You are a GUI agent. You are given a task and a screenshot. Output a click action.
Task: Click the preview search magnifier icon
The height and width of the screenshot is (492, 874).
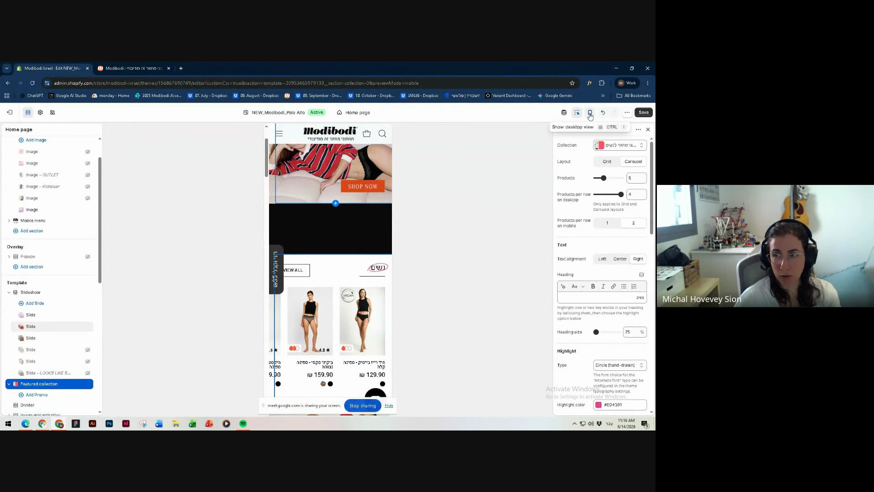(x=382, y=133)
